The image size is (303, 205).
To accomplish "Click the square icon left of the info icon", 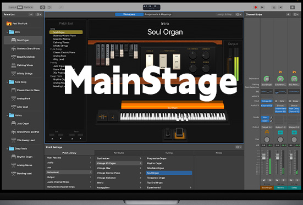I will click(42, 7).
